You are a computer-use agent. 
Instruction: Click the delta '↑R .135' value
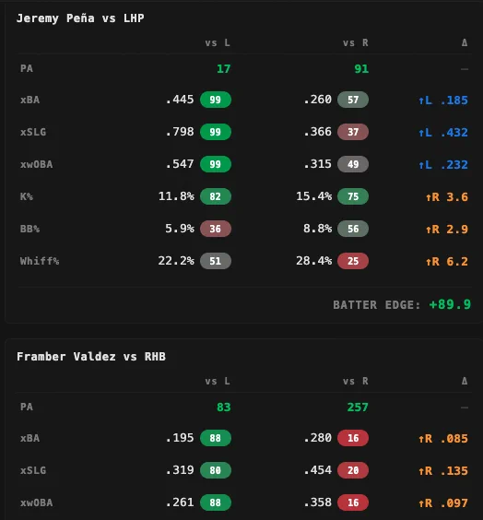point(442,471)
